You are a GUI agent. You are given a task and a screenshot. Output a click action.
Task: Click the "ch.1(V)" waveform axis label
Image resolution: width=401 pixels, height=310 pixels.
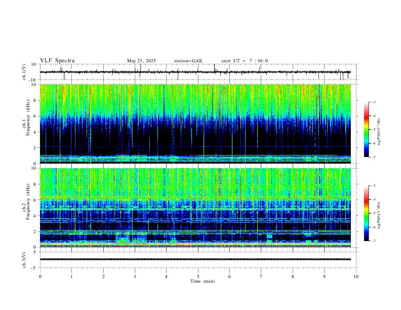point(24,72)
